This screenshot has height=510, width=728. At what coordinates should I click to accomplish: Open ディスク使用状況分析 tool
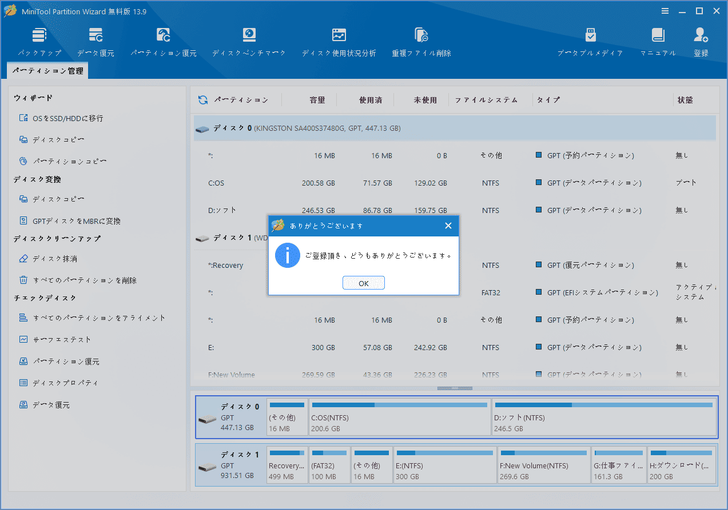[339, 42]
